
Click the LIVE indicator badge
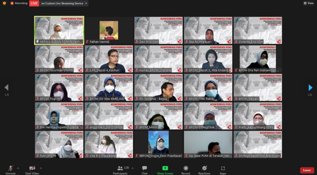pyautogui.click(x=34, y=3)
